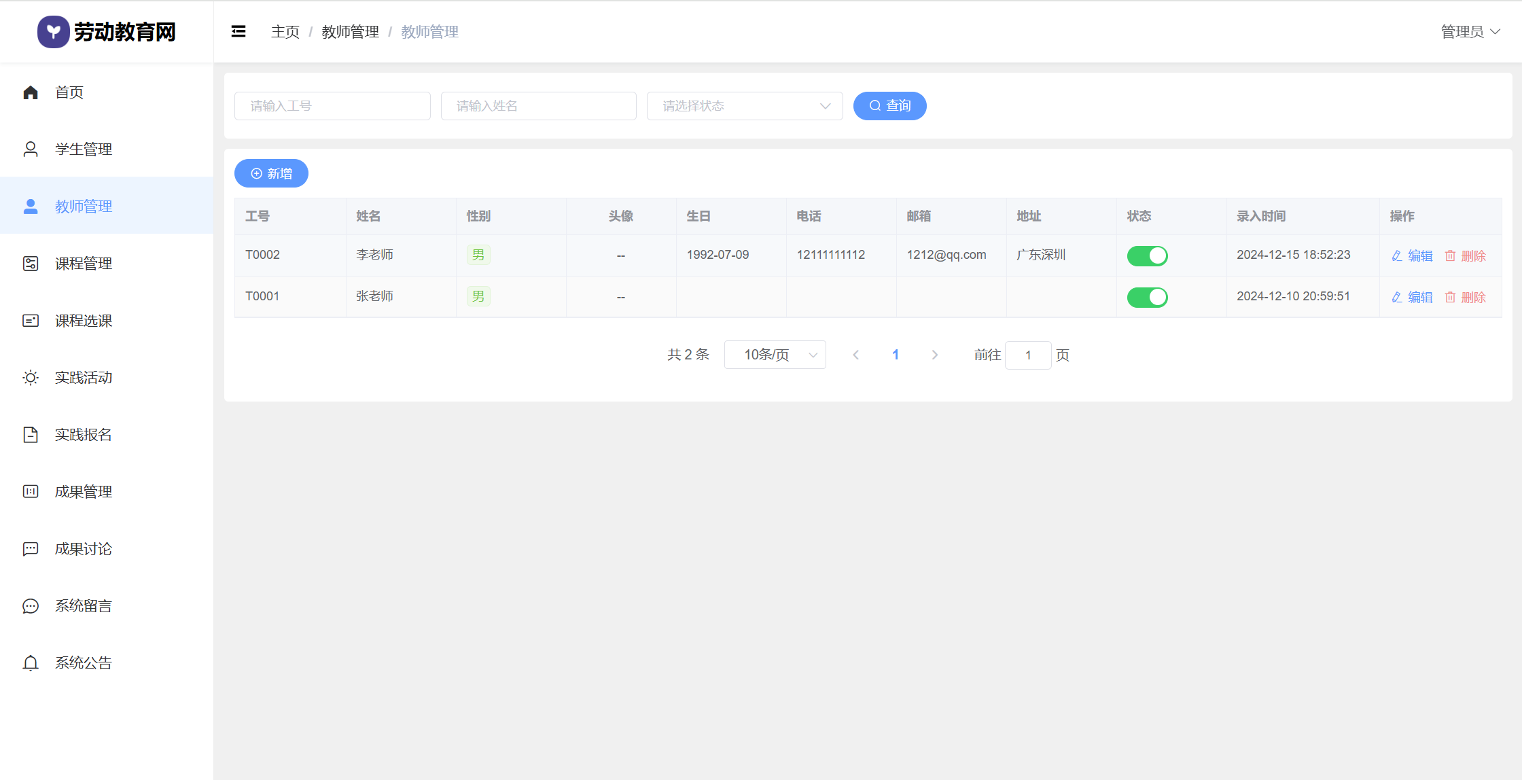Click the 查询 search button
1522x780 pixels.
pos(889,106)
